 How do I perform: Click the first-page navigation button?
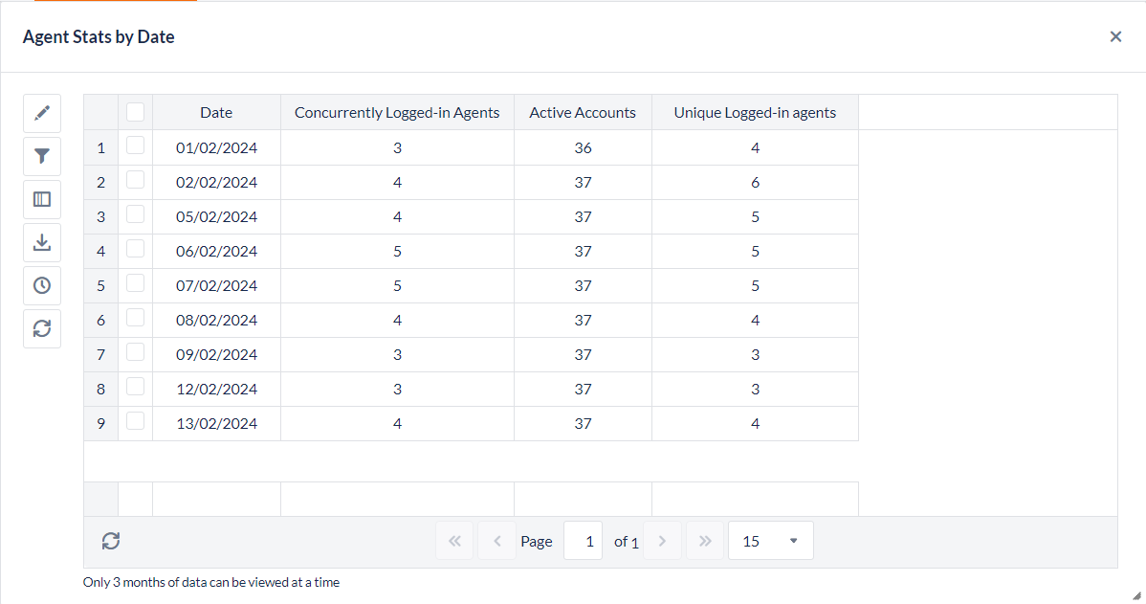point(454,540)
